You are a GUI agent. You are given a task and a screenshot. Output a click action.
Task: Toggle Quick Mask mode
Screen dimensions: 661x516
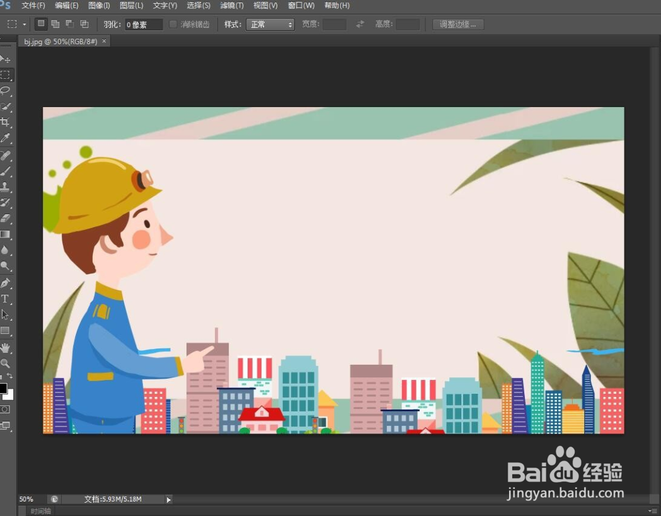tap(5, 409)
